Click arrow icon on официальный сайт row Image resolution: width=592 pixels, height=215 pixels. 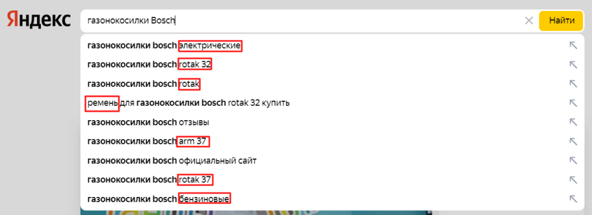point(573,161)
